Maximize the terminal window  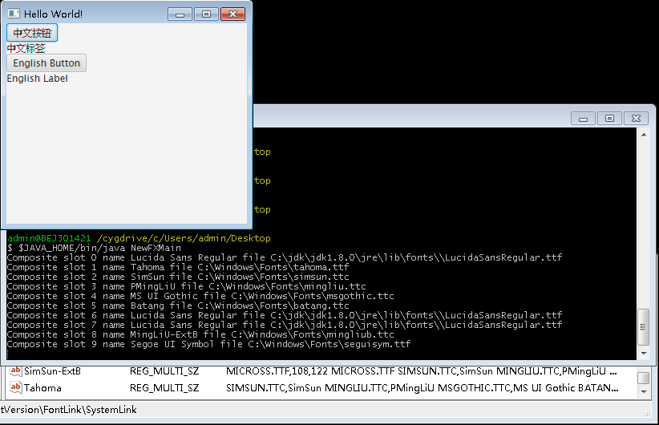(609, 119)
